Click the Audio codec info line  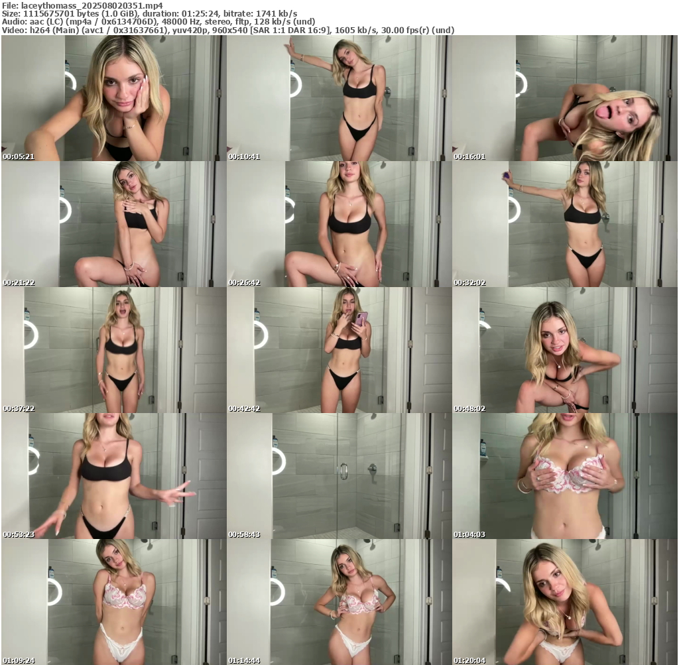coord(158,22)
